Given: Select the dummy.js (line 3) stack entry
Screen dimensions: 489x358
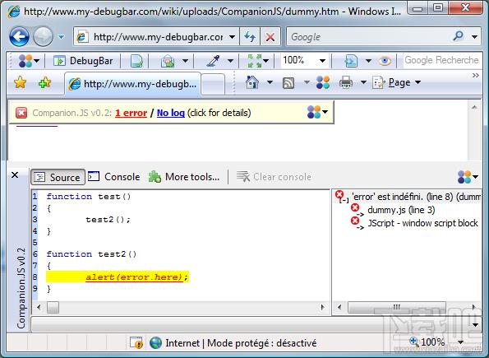Looking at the screenshot, I should point(401,210).
